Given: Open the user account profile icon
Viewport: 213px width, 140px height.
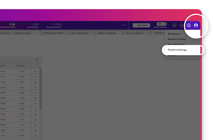Looking at the screenshot, I should [x=196, y=25].
